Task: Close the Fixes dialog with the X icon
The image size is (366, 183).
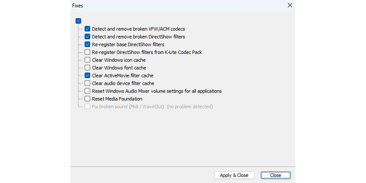Action: point(290,6)
